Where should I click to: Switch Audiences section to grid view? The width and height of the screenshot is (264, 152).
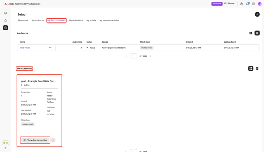pyautogui.click(x=251, y=33)
